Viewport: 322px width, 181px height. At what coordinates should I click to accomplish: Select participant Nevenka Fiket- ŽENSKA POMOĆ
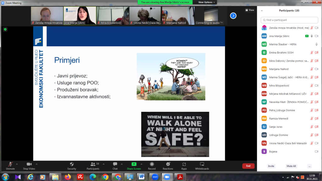289,102
